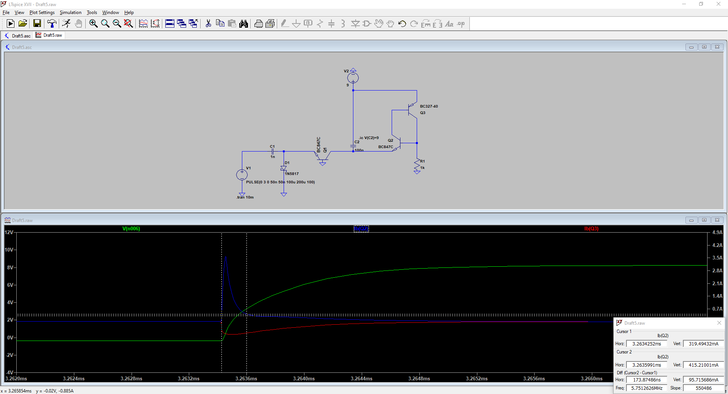Cascade the windows using toolbar icon
This screenshot has height=394, width=728.
pyautogui.click(x=182, y=23)
